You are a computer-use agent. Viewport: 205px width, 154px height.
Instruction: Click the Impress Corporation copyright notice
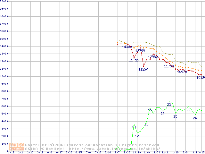tap(93, 145)
